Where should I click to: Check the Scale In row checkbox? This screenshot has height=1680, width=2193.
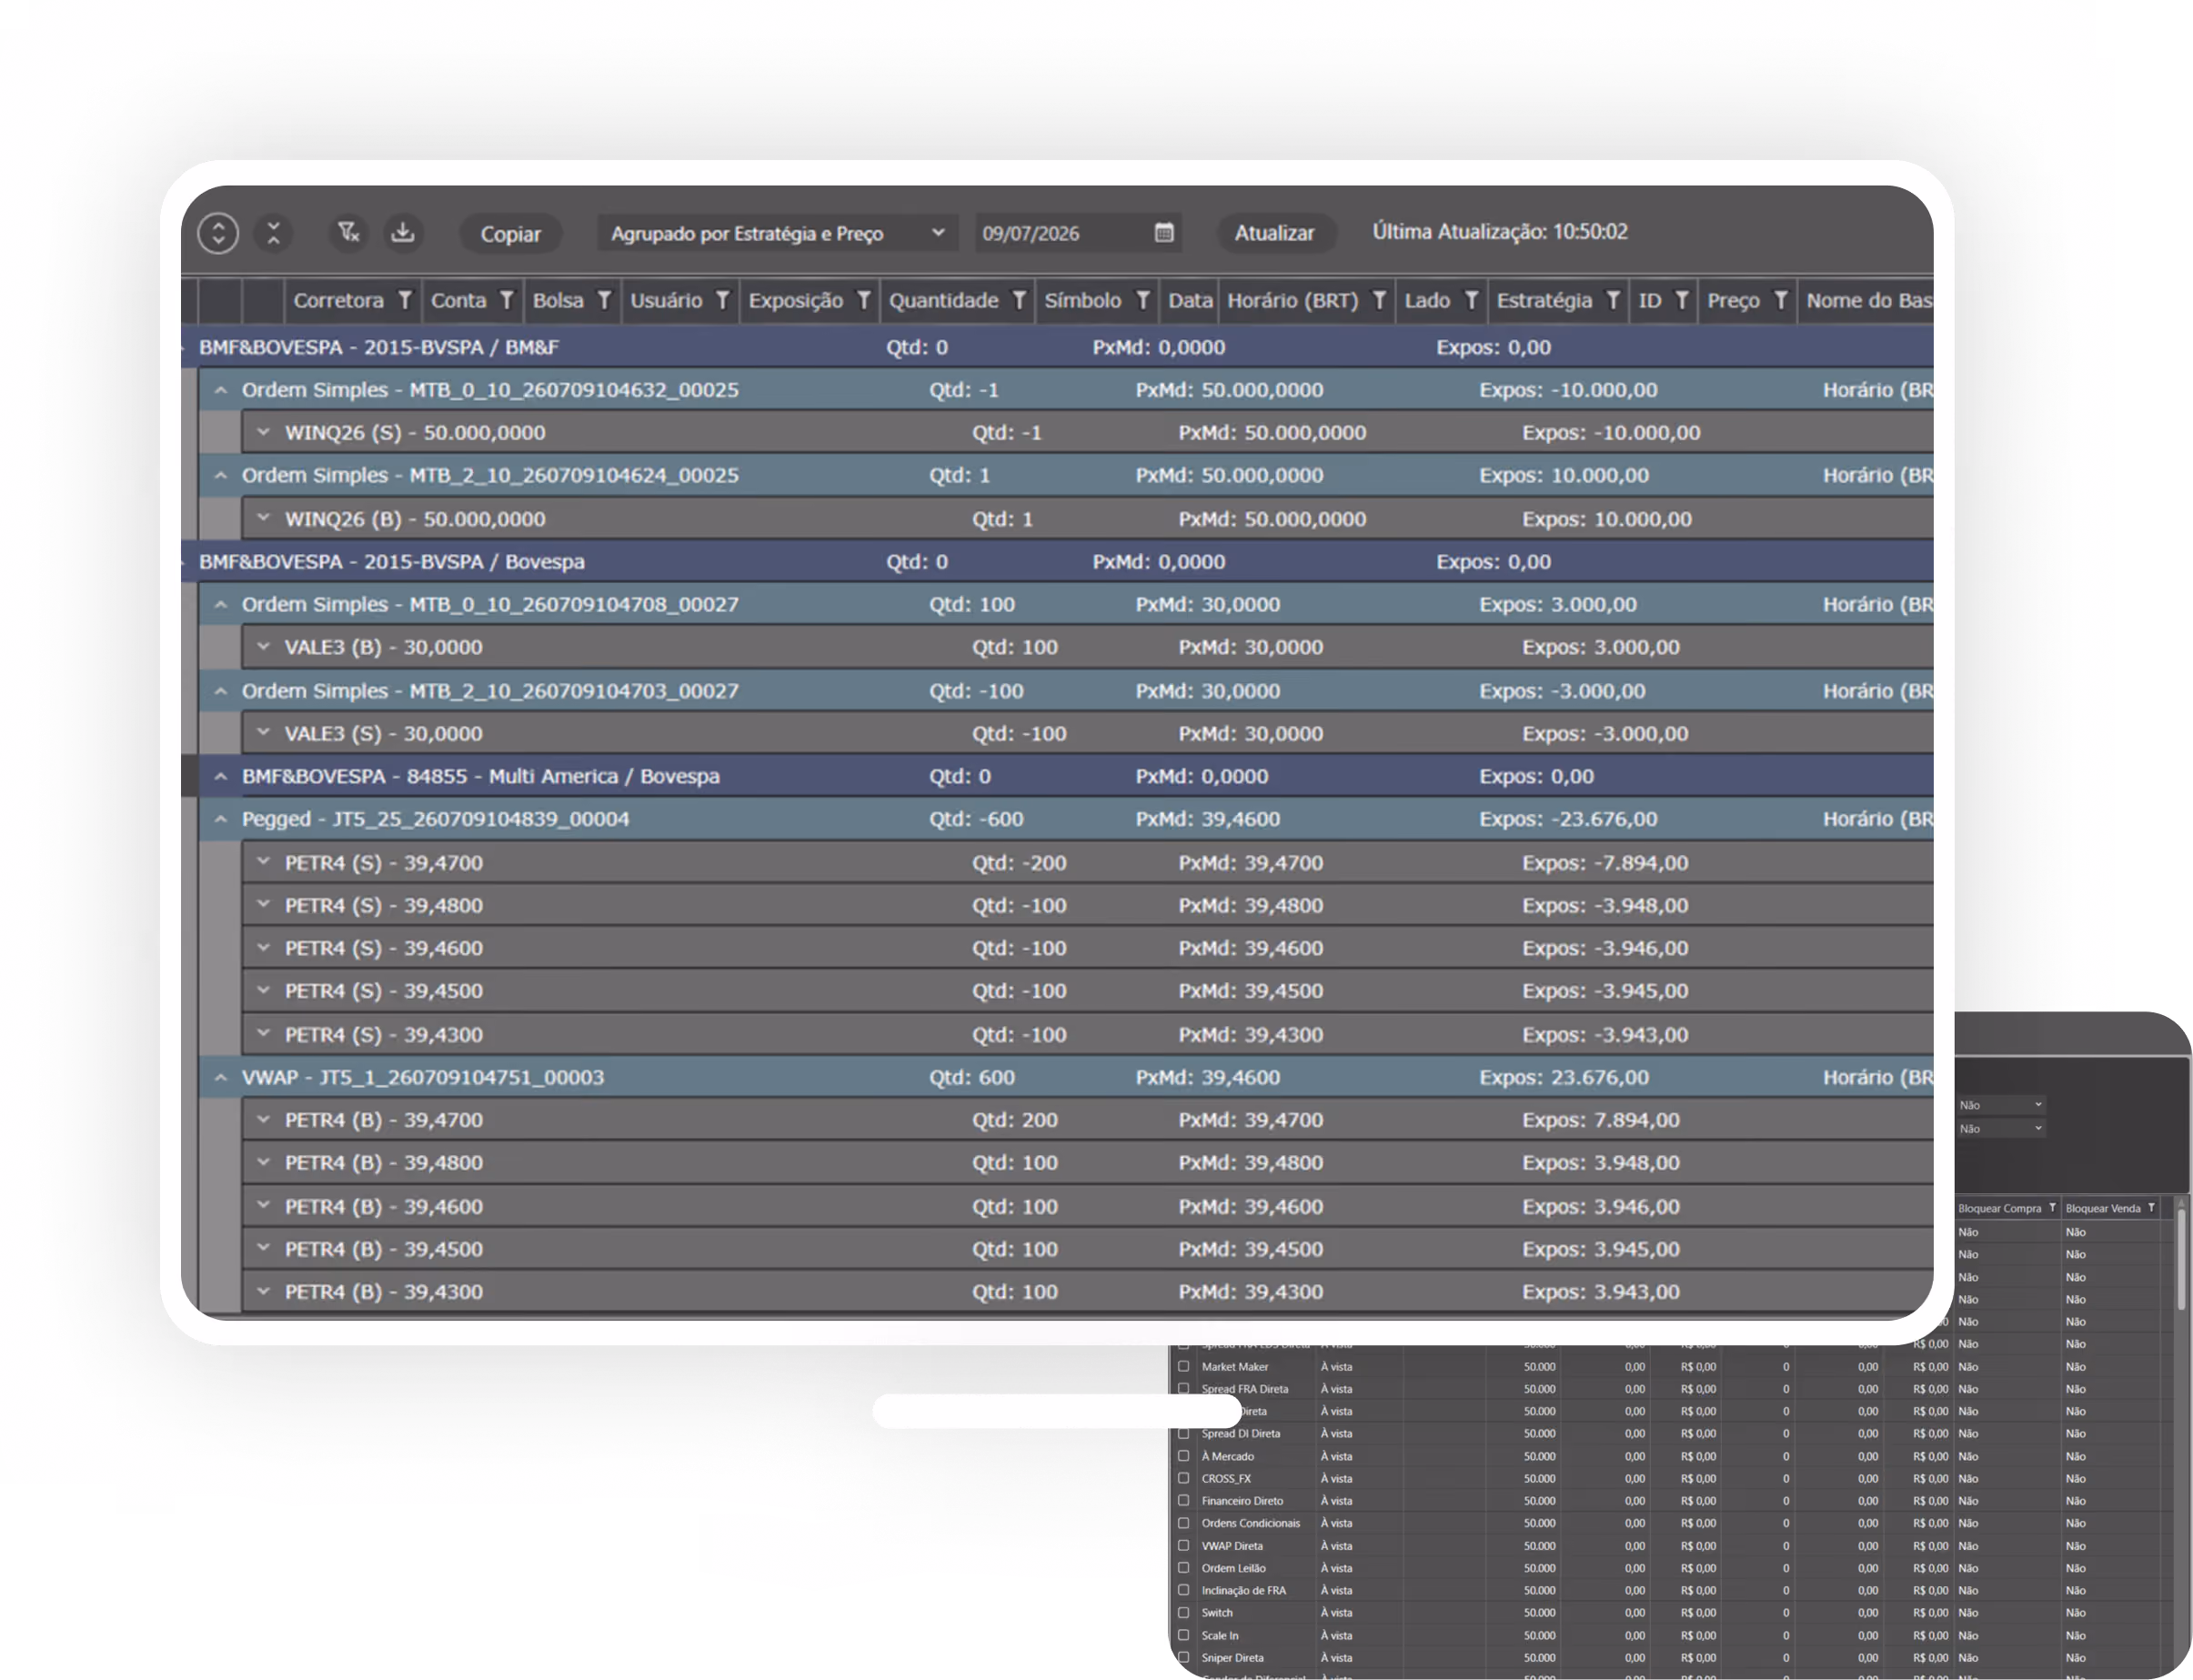pyautogui.click(x=1184, y=1635)
